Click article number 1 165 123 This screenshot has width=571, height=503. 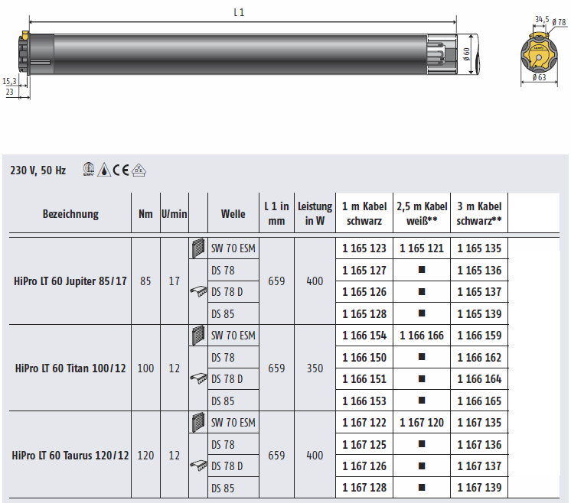(x=364, y=248)
